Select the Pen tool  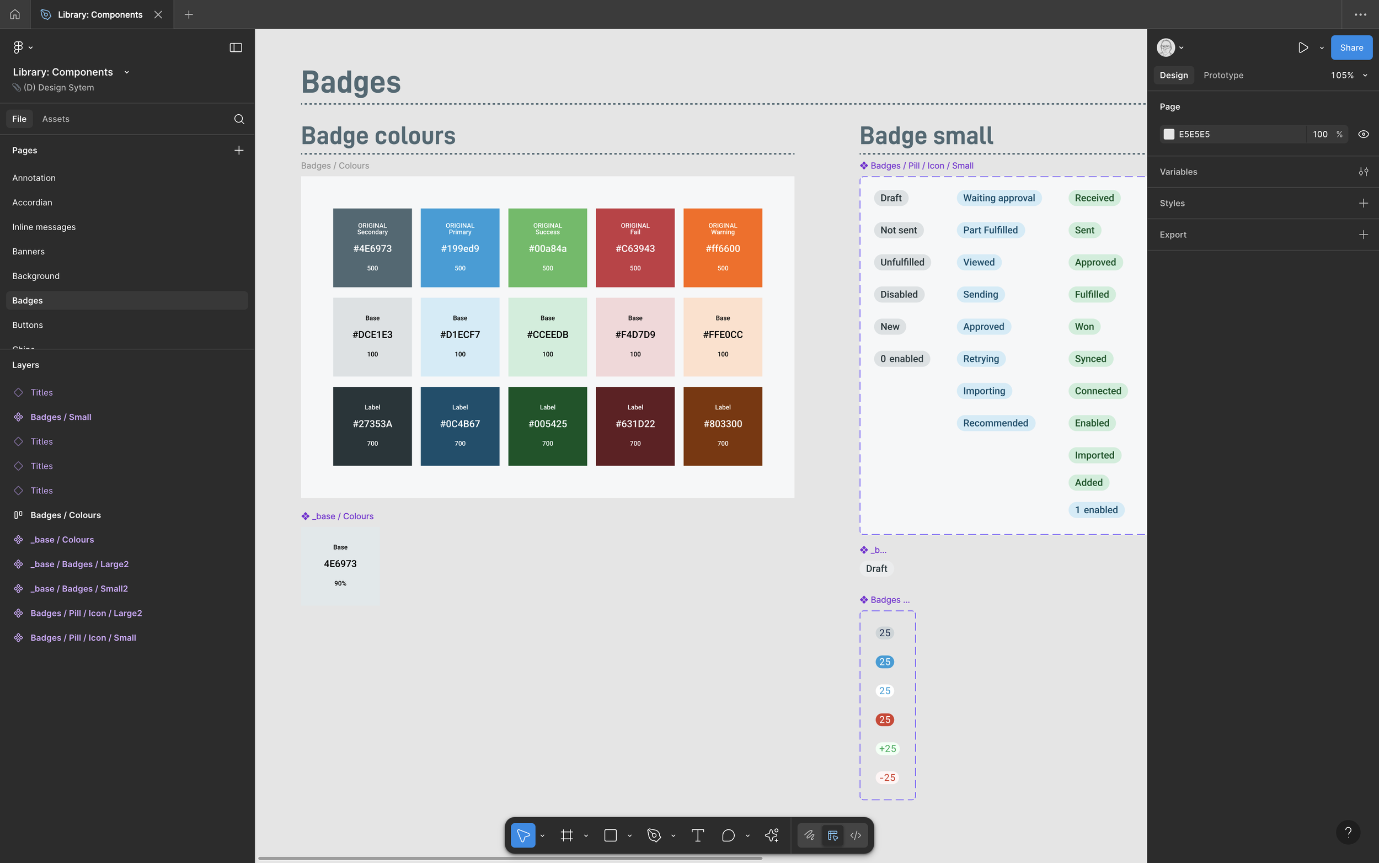[x=654, y=835]
